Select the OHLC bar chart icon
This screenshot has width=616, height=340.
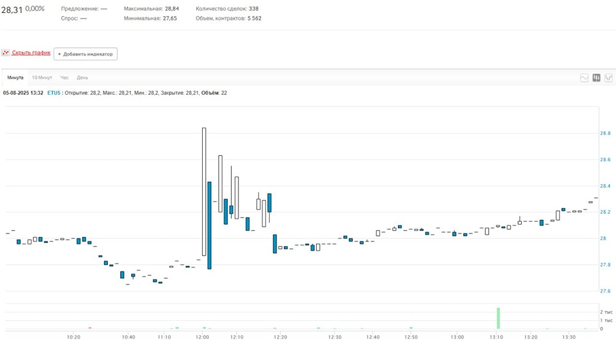609,78
